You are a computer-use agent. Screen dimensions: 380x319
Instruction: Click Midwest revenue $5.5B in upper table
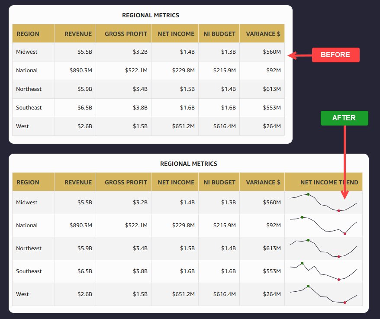pos(85,52)
